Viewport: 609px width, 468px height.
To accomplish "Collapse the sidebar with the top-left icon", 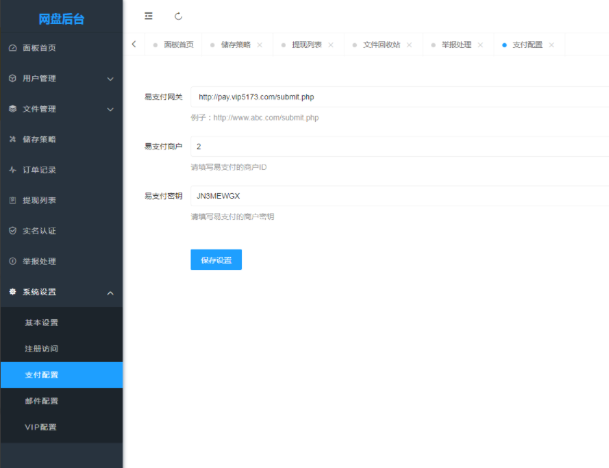I will click(149, 16).
